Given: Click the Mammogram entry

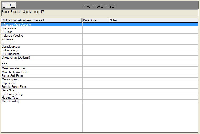Looking at the screenshot, I should (10, 79).
